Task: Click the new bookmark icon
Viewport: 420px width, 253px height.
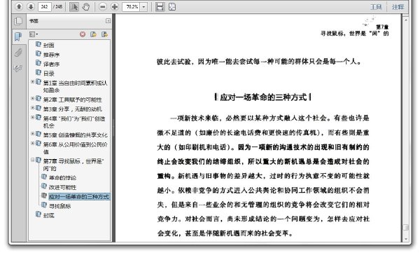Action: [94, 34]
